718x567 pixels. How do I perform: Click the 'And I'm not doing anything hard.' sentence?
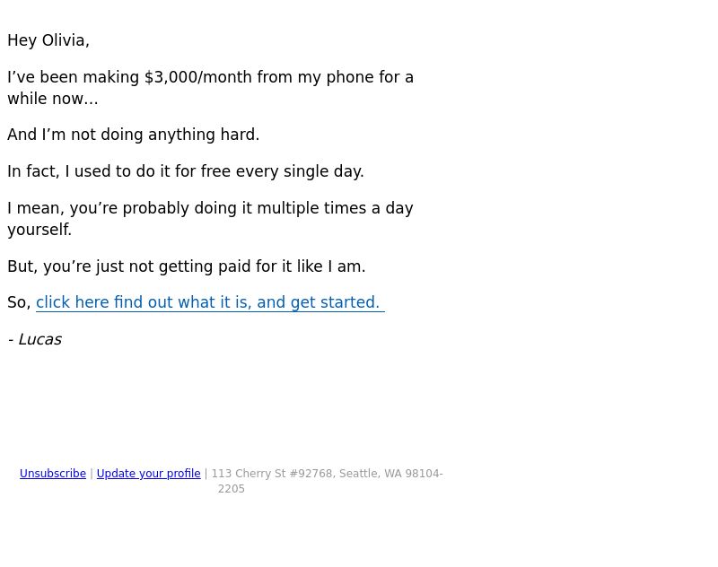133,135
